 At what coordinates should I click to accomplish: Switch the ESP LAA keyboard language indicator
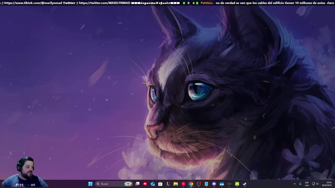point(307,184)
